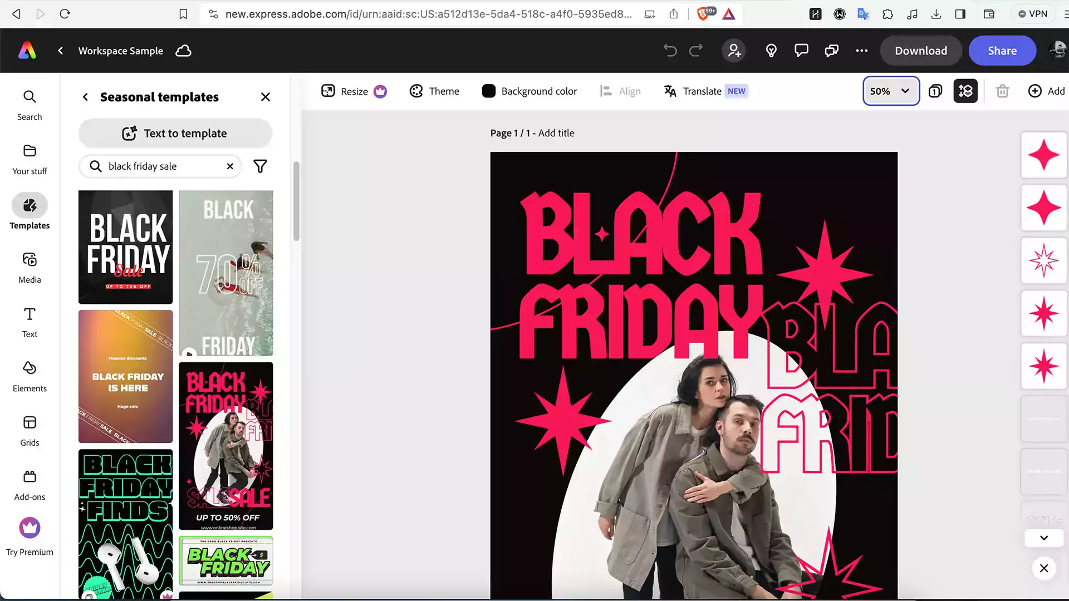Delete page using trash icon
Image resolution: width=1069 pixels, height=601 pixels.
(x=1002, y=91)
